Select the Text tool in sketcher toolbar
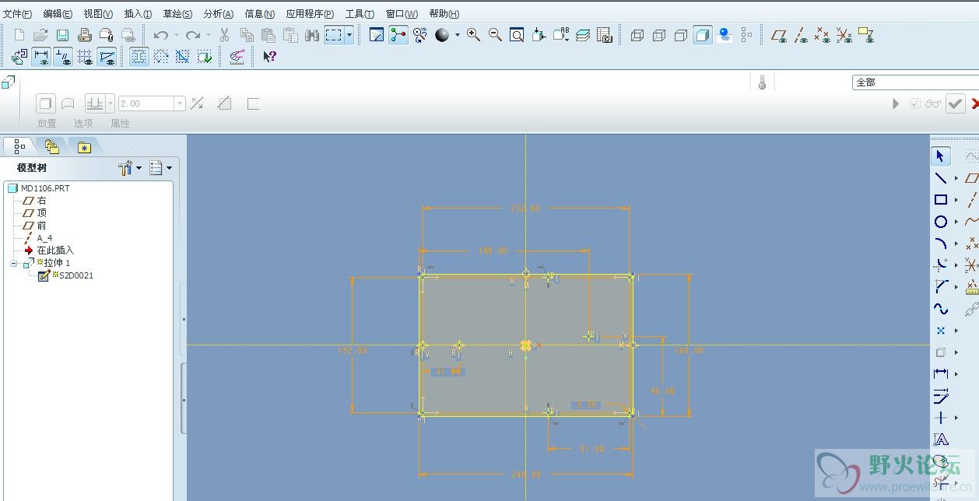This screenshot has height=501, width=979. 941,440
